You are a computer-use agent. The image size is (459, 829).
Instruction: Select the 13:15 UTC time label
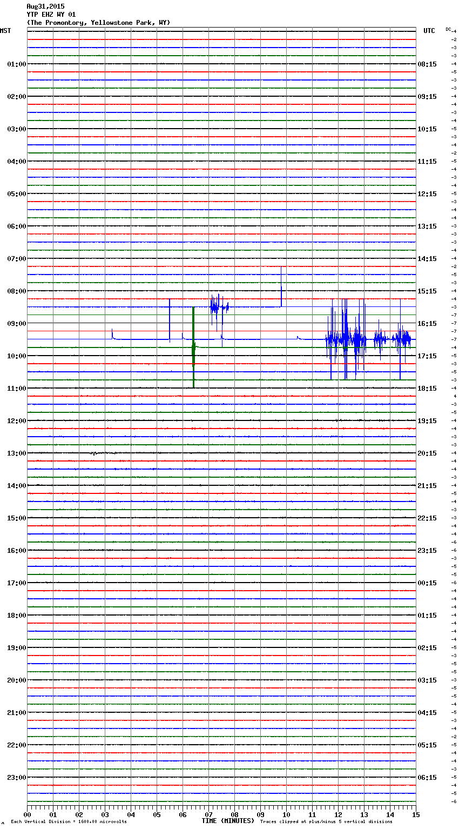tap(427, 226)
